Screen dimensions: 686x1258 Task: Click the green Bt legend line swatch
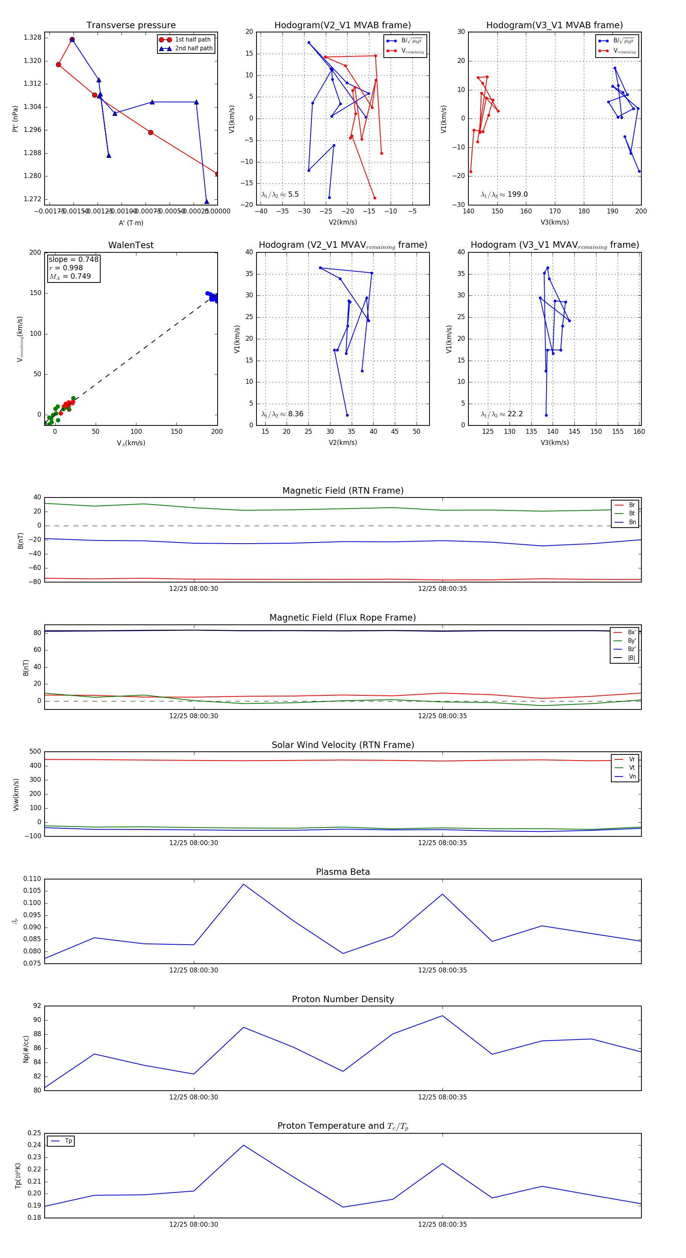coord(619,513)
